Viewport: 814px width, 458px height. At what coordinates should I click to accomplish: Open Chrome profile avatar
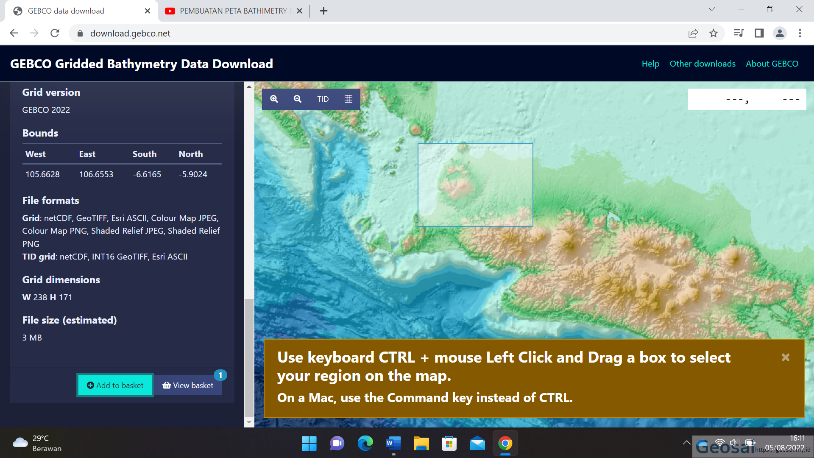click(780, 33)
